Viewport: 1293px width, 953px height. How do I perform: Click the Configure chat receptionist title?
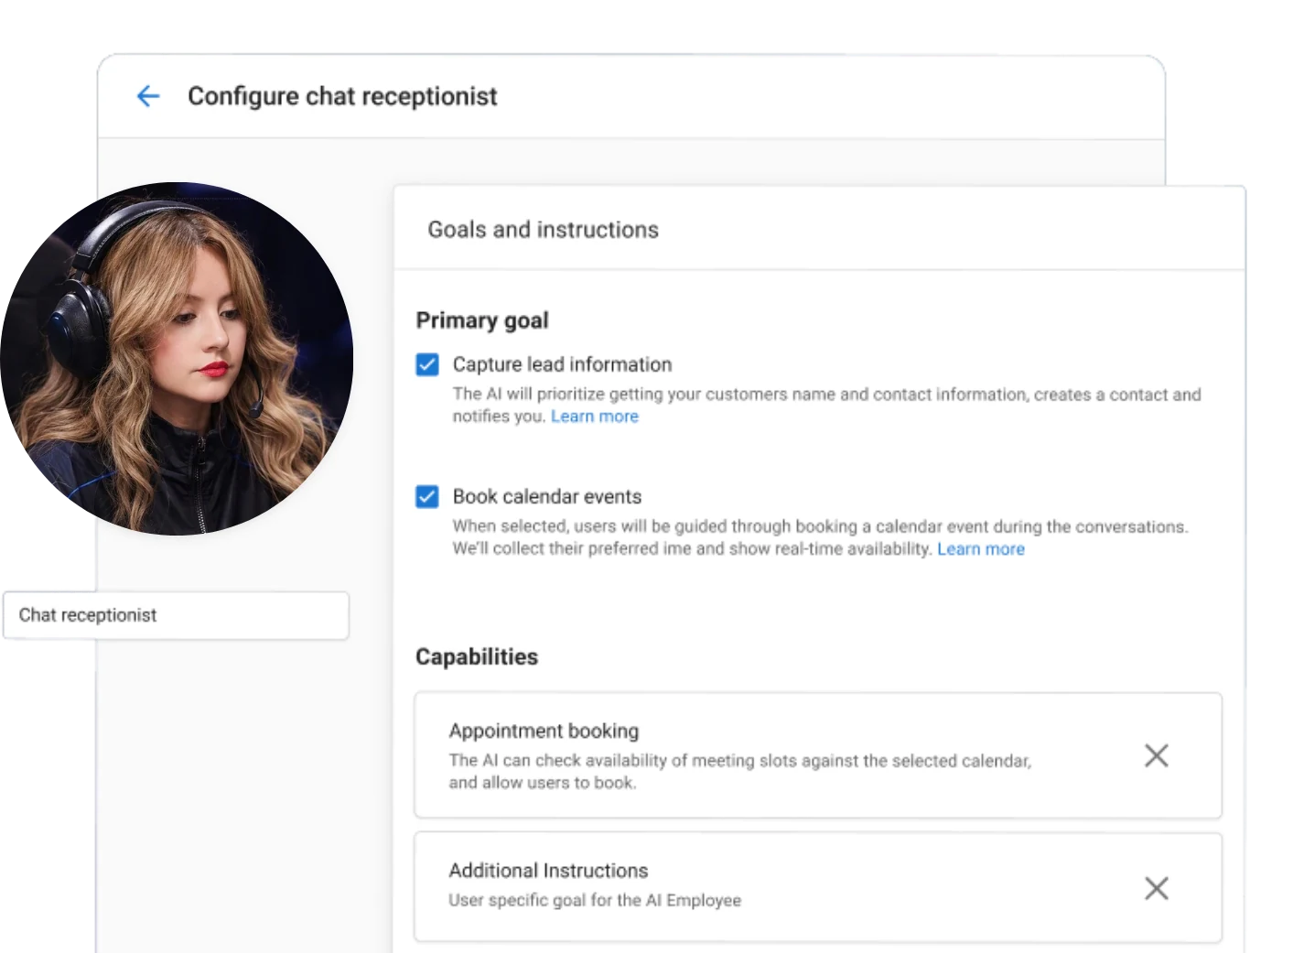[x=342, y=96]
